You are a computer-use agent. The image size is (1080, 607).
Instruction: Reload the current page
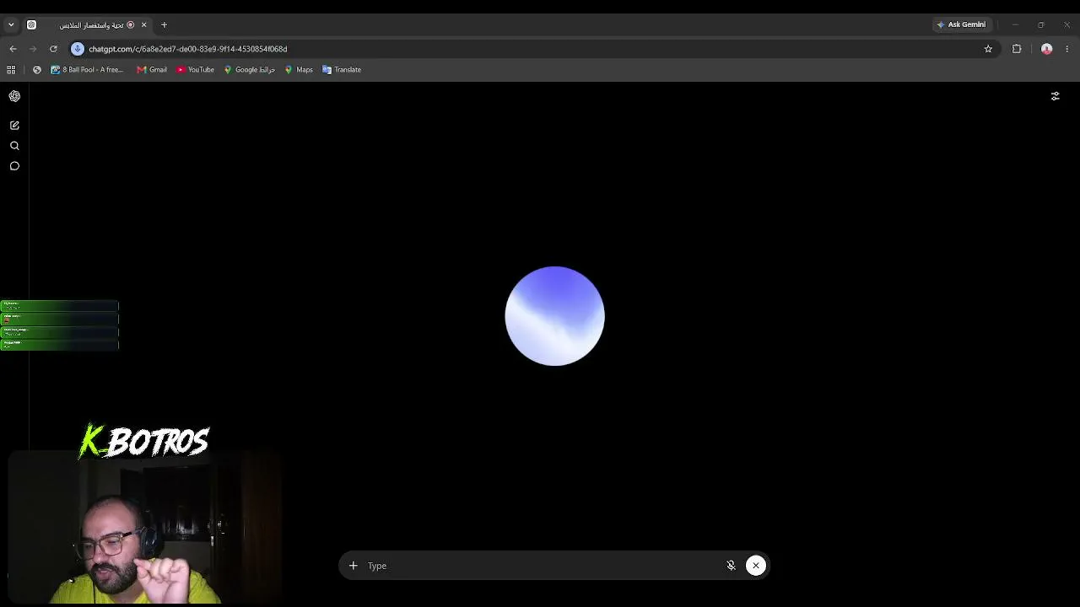tap(53, 49)
